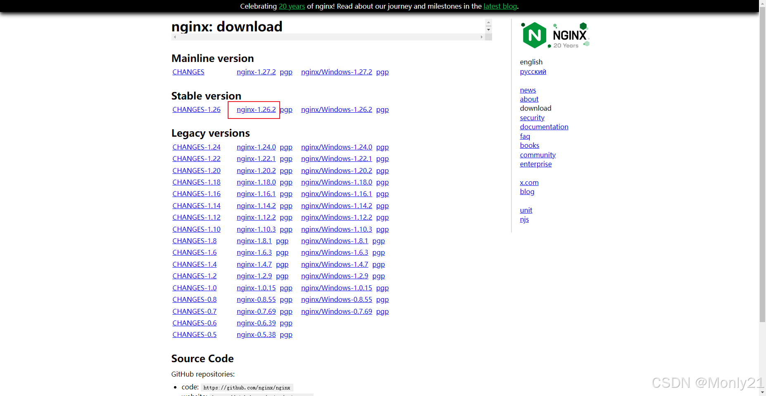Click the 'Stable version' heading

pos(206,96)
